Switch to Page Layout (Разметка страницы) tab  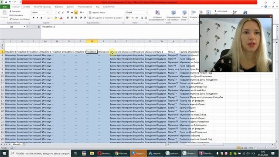42,7
